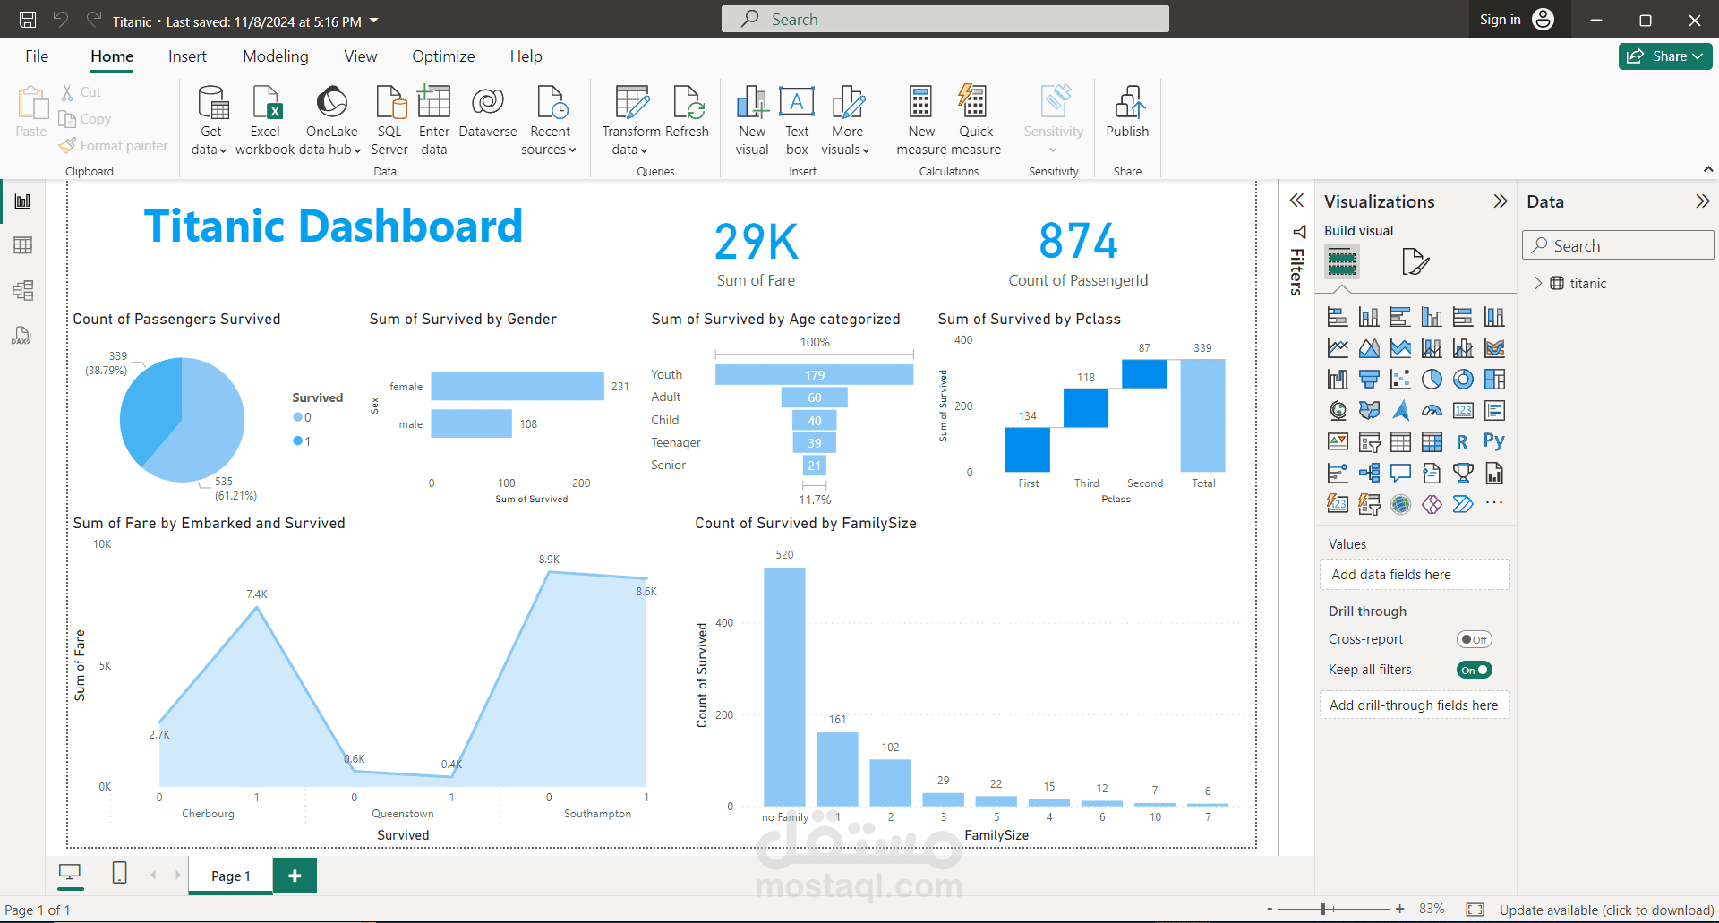
Task: Click Update available download link
Action: point(1606,910)
